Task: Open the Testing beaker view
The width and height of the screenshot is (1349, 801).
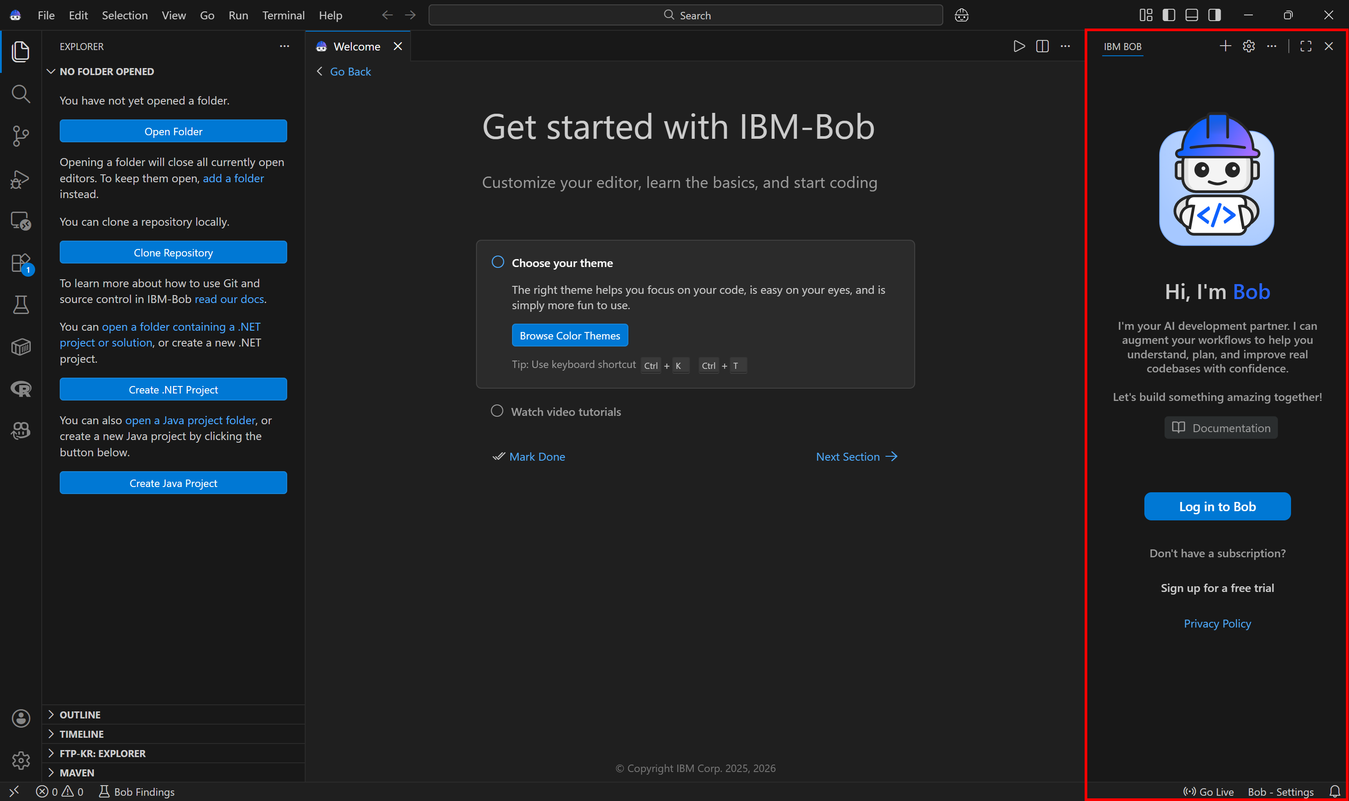Action: coord(21,305)
